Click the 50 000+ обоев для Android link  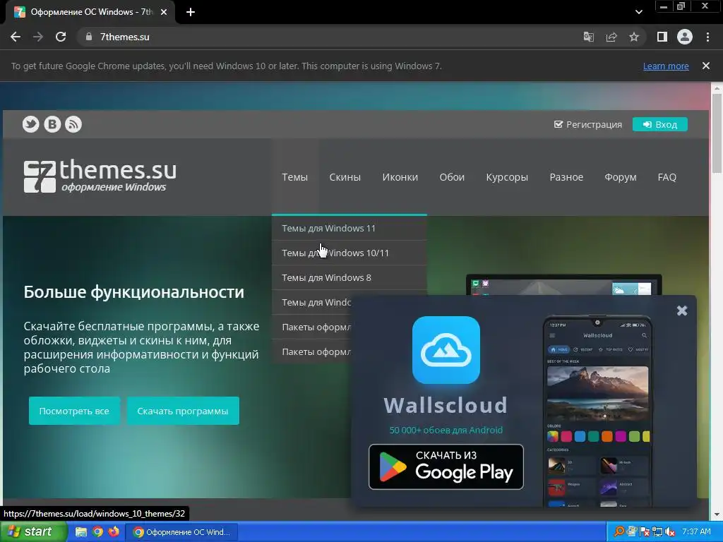(446, 430)
